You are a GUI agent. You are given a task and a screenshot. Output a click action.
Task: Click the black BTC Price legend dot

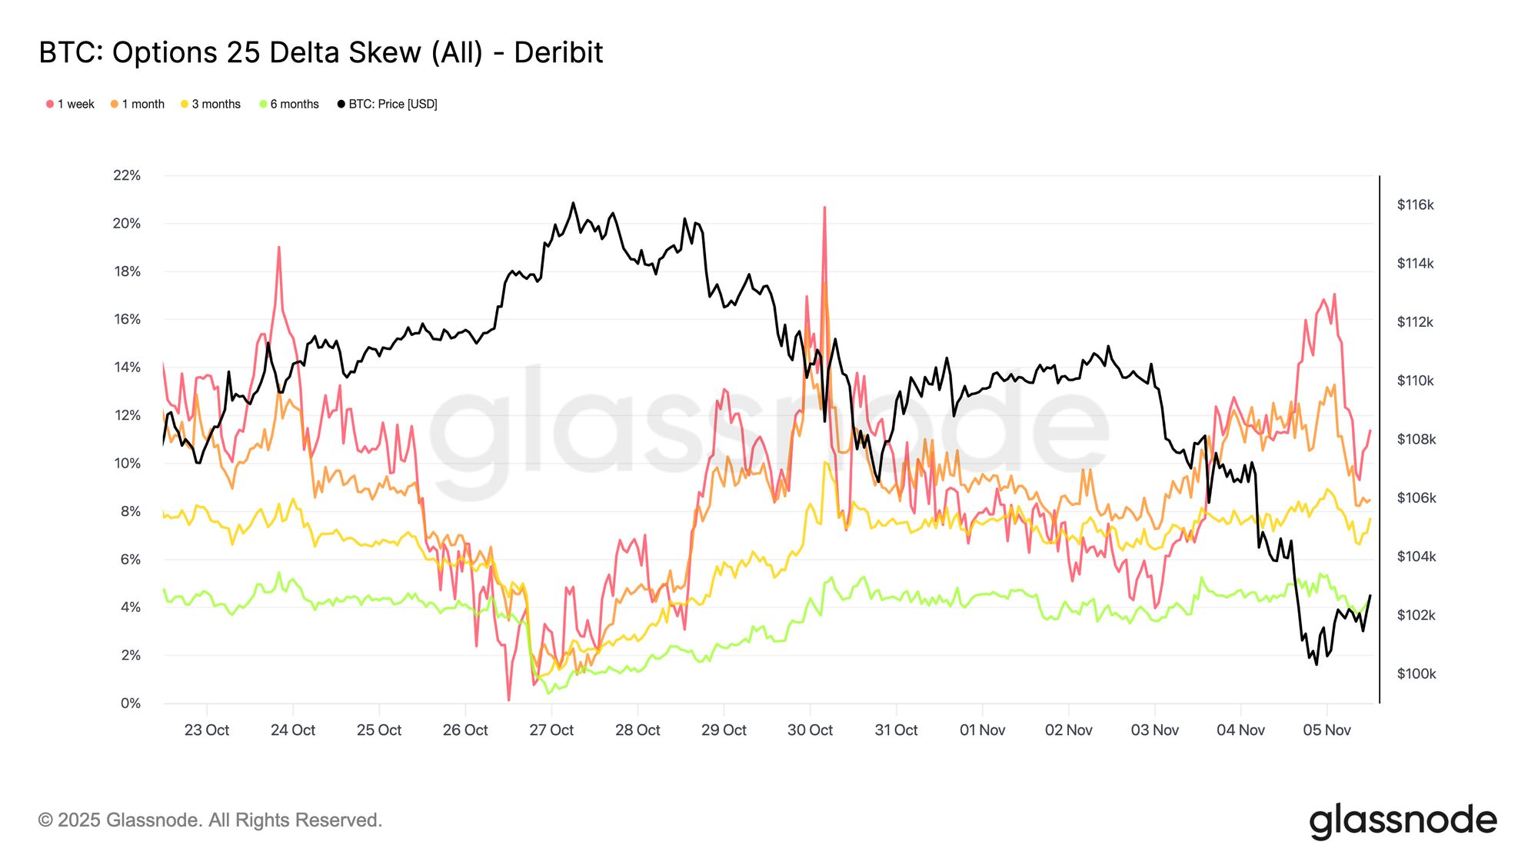click(341, 105)
